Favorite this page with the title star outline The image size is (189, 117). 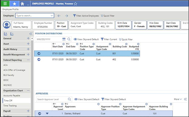click(x=76, y=4)
